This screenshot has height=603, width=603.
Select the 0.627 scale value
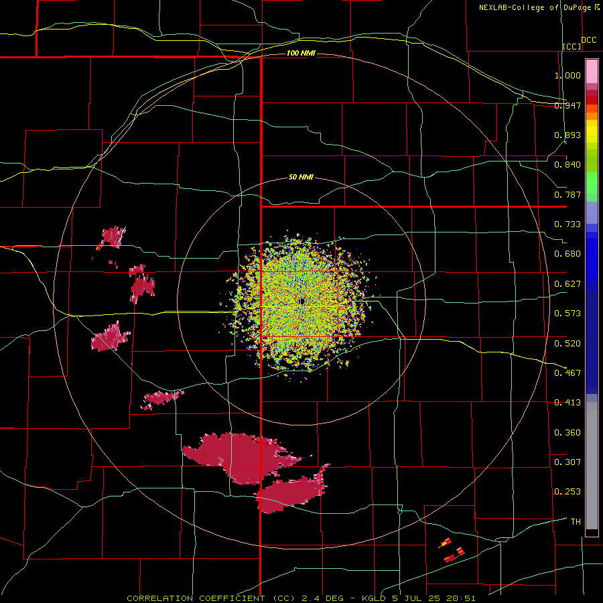tap(567, 284)
